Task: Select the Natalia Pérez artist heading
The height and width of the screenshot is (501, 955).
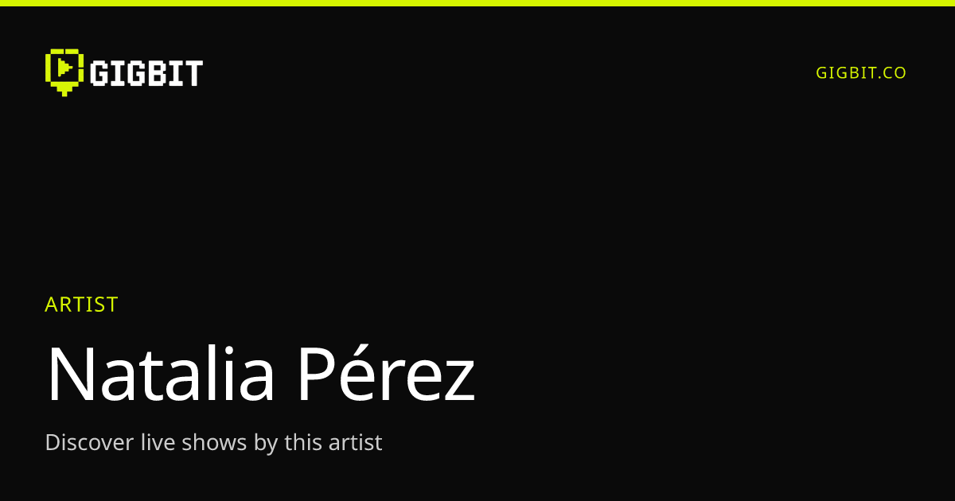Action: tap(260, 374)
